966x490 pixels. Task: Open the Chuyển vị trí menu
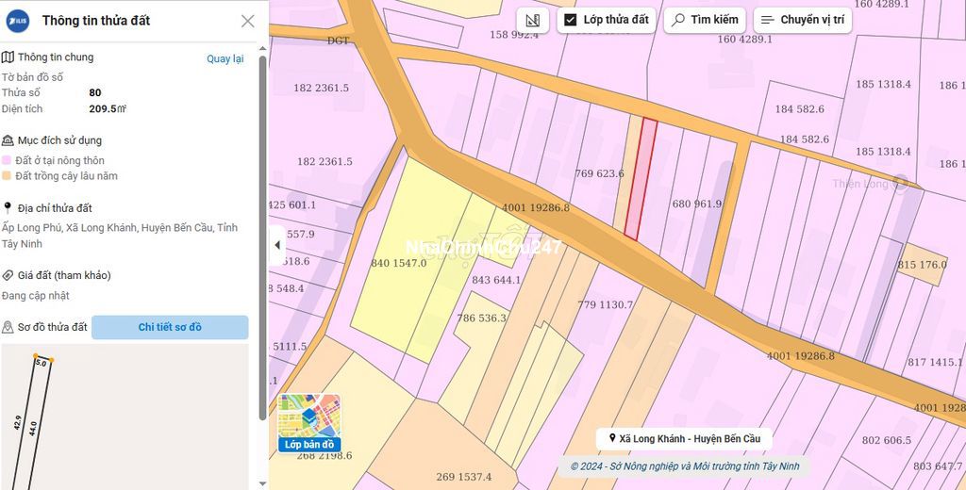802,20
